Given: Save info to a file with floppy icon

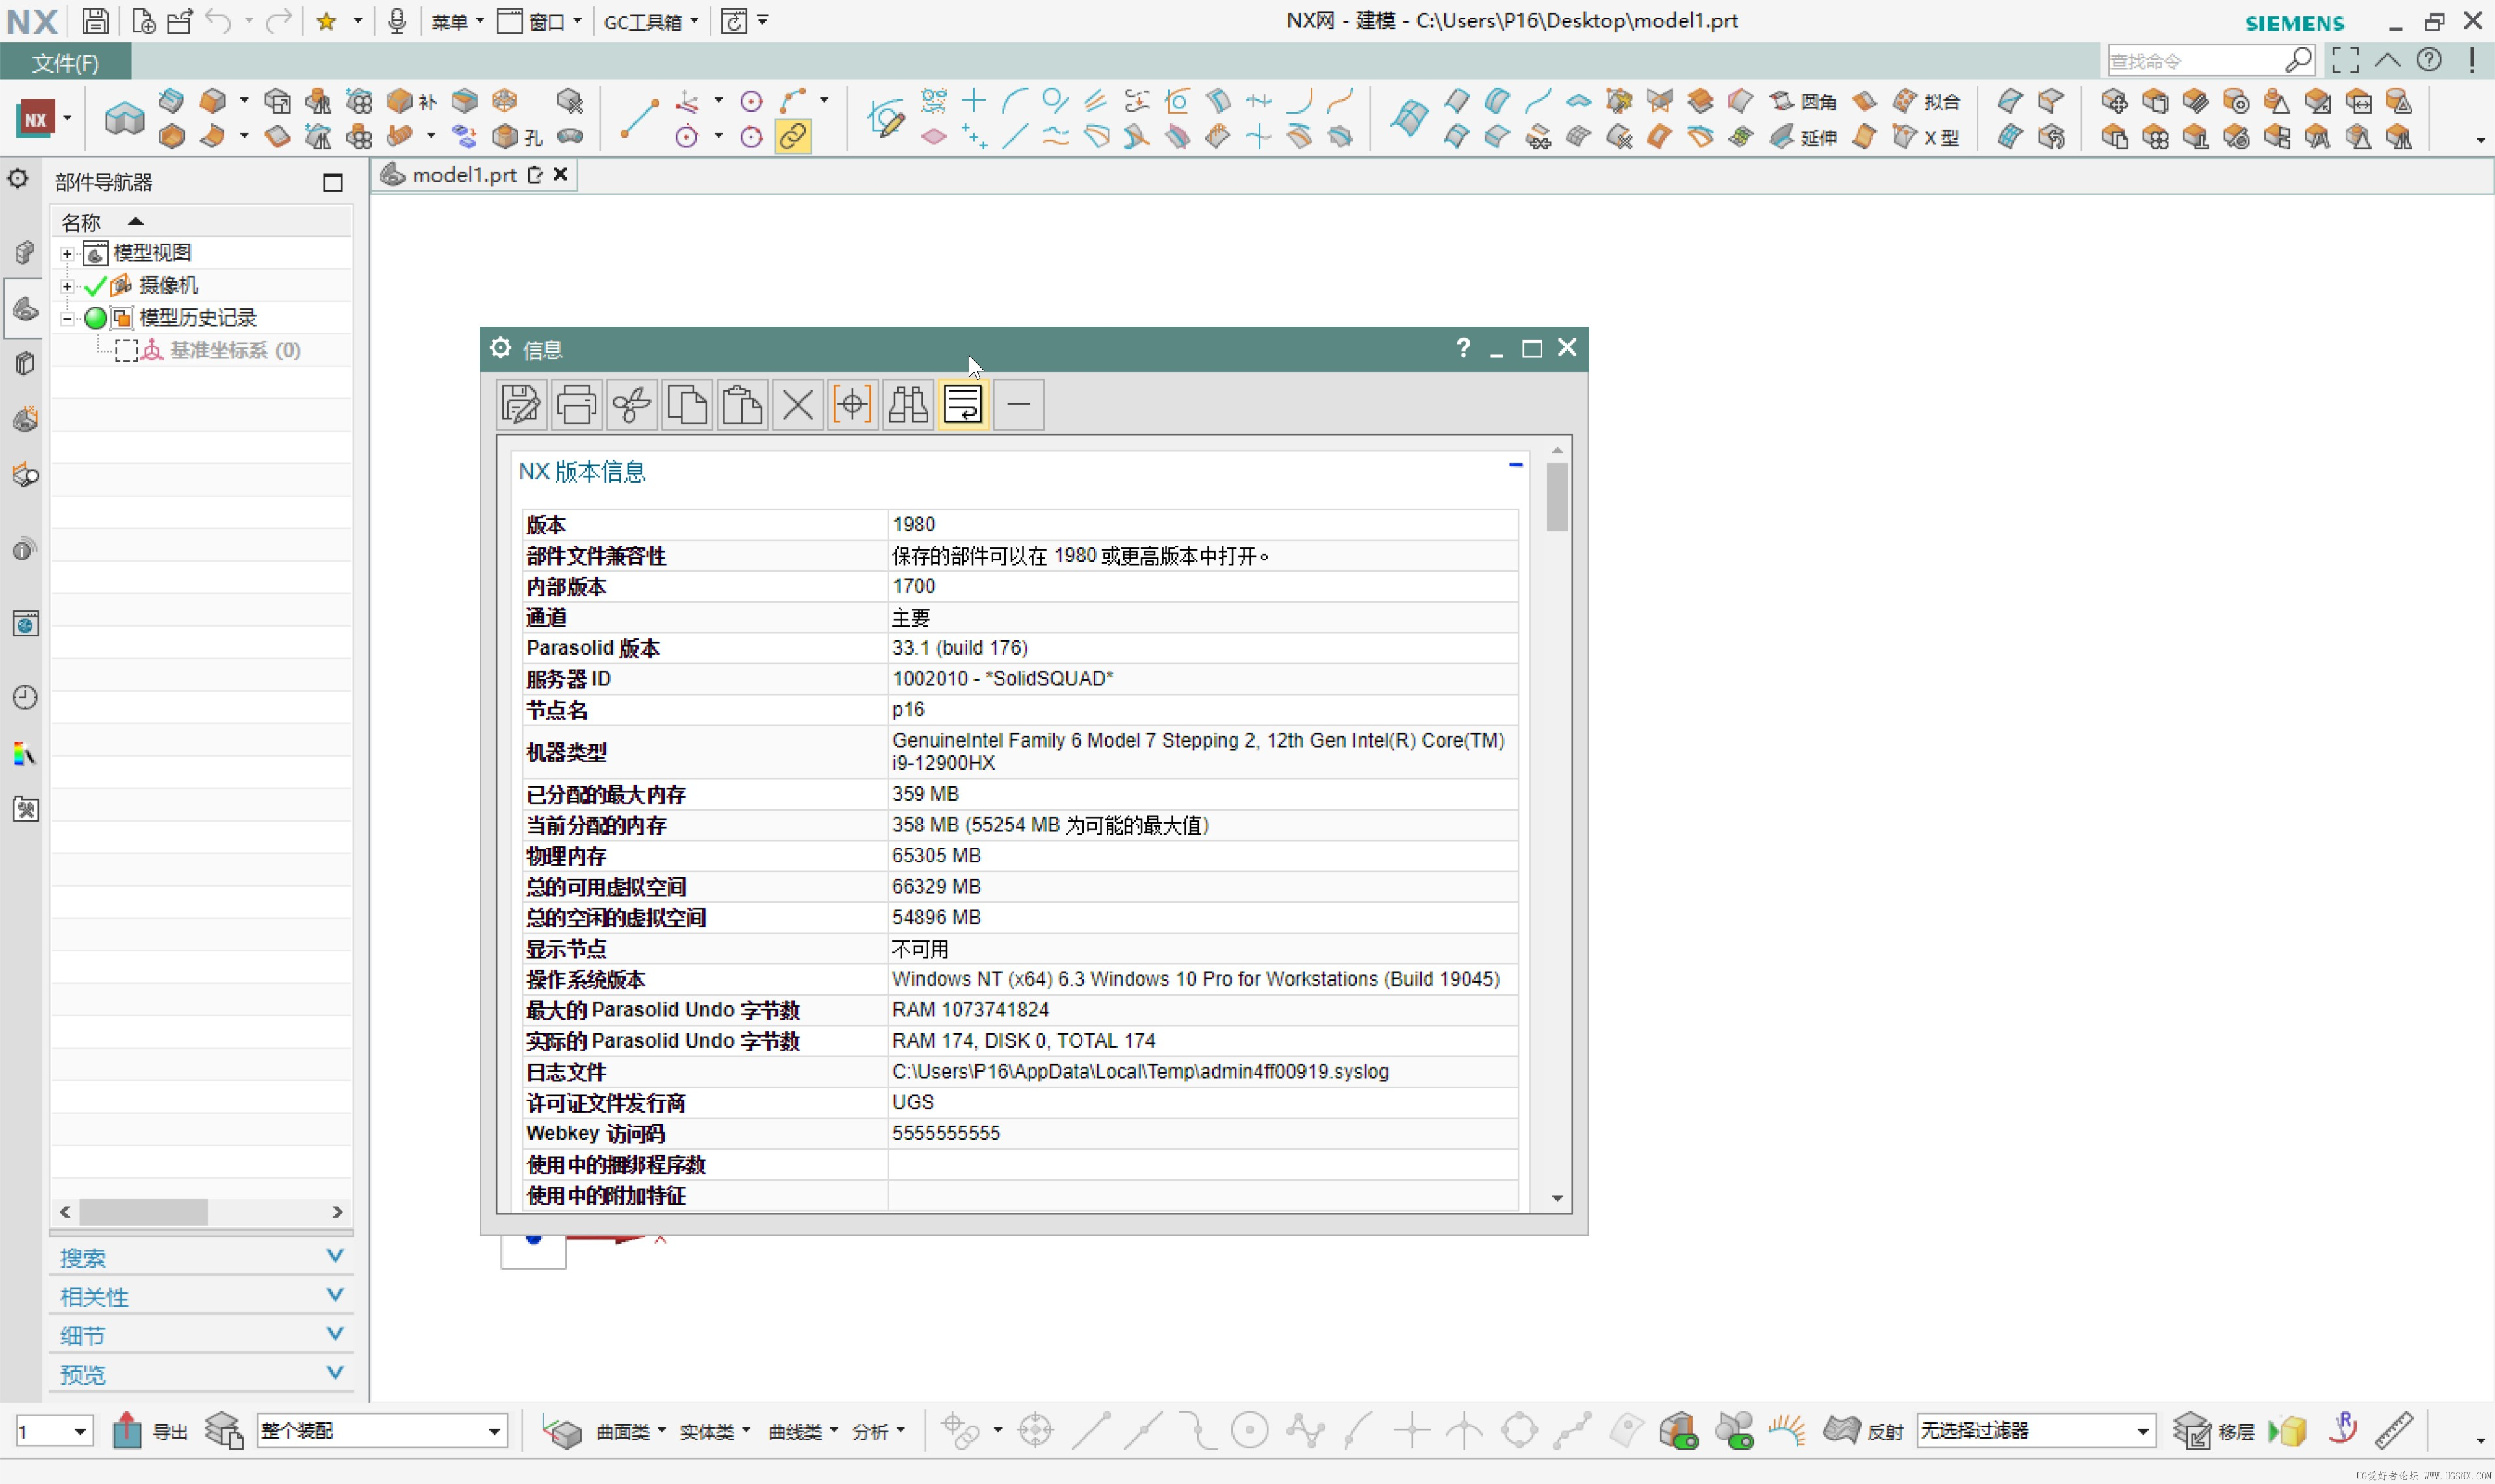Looking at the screenshot, I should point(519,404).
